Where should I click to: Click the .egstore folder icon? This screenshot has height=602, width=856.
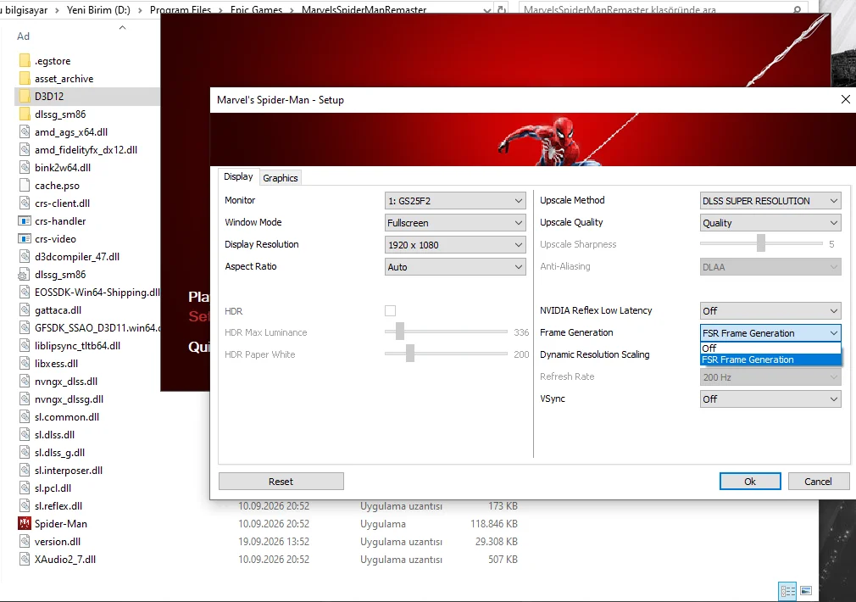tap(25, 61)
